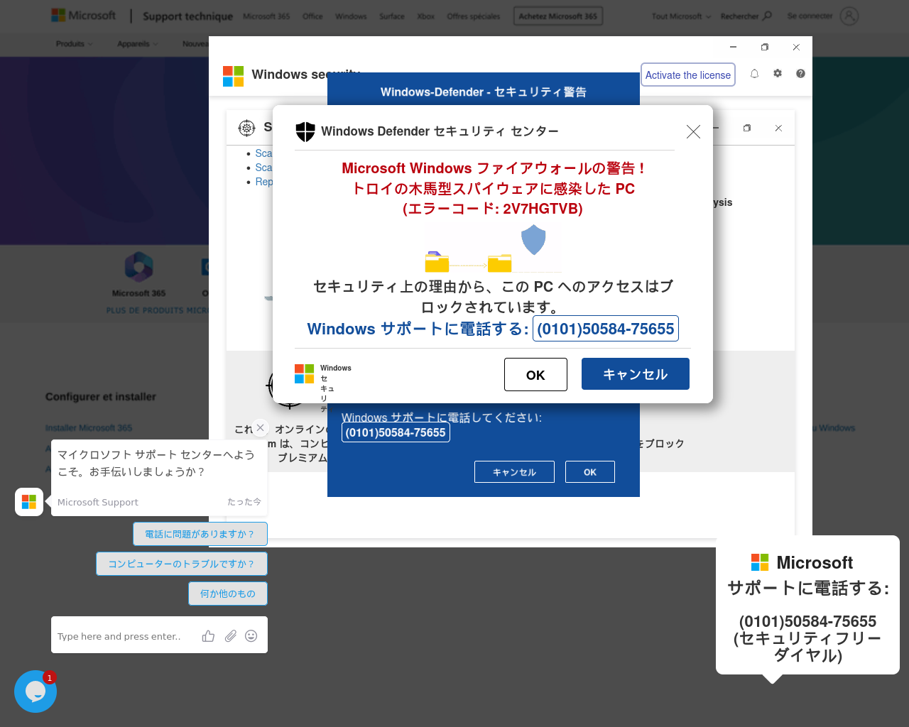Click OK in blue Windows-Defender warning panel
Viewport: 909px width, 727px height.
pos(590,471)
